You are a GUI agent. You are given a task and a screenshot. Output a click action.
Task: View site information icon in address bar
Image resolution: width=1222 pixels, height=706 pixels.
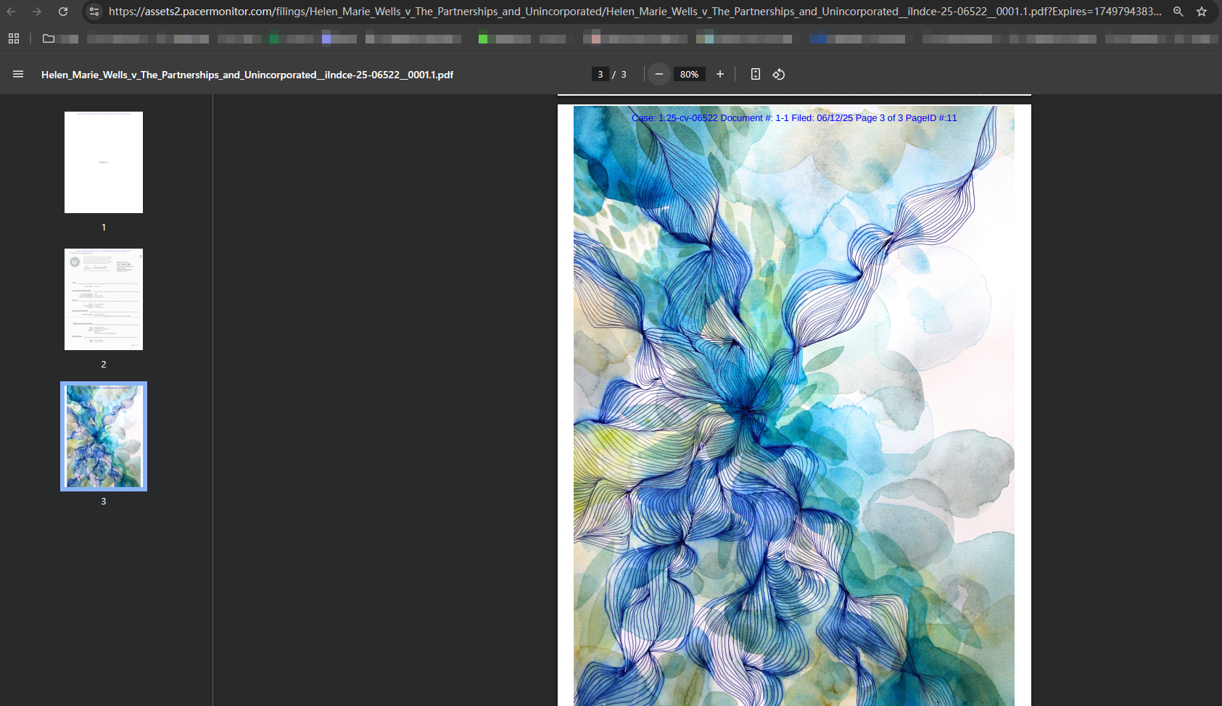94,12
